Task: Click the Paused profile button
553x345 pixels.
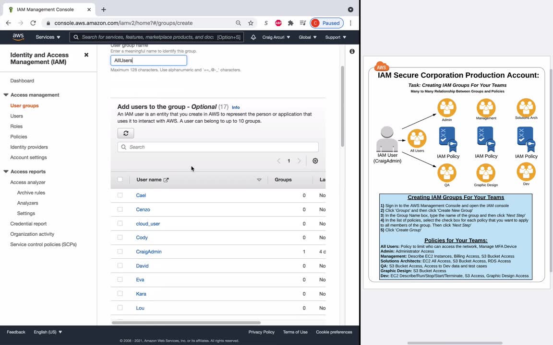Action: (x=327, y=23)
